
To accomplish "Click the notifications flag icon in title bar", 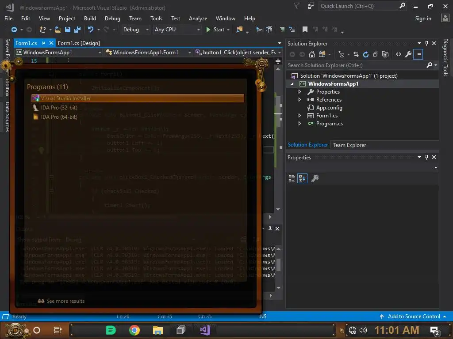I will [296, 6].
